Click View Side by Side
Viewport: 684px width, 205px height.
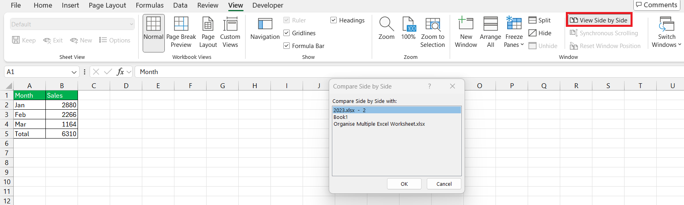(598, 20)
